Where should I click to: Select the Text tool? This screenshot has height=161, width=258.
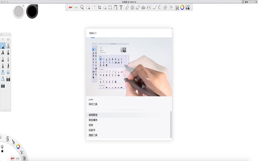[121, 7]
